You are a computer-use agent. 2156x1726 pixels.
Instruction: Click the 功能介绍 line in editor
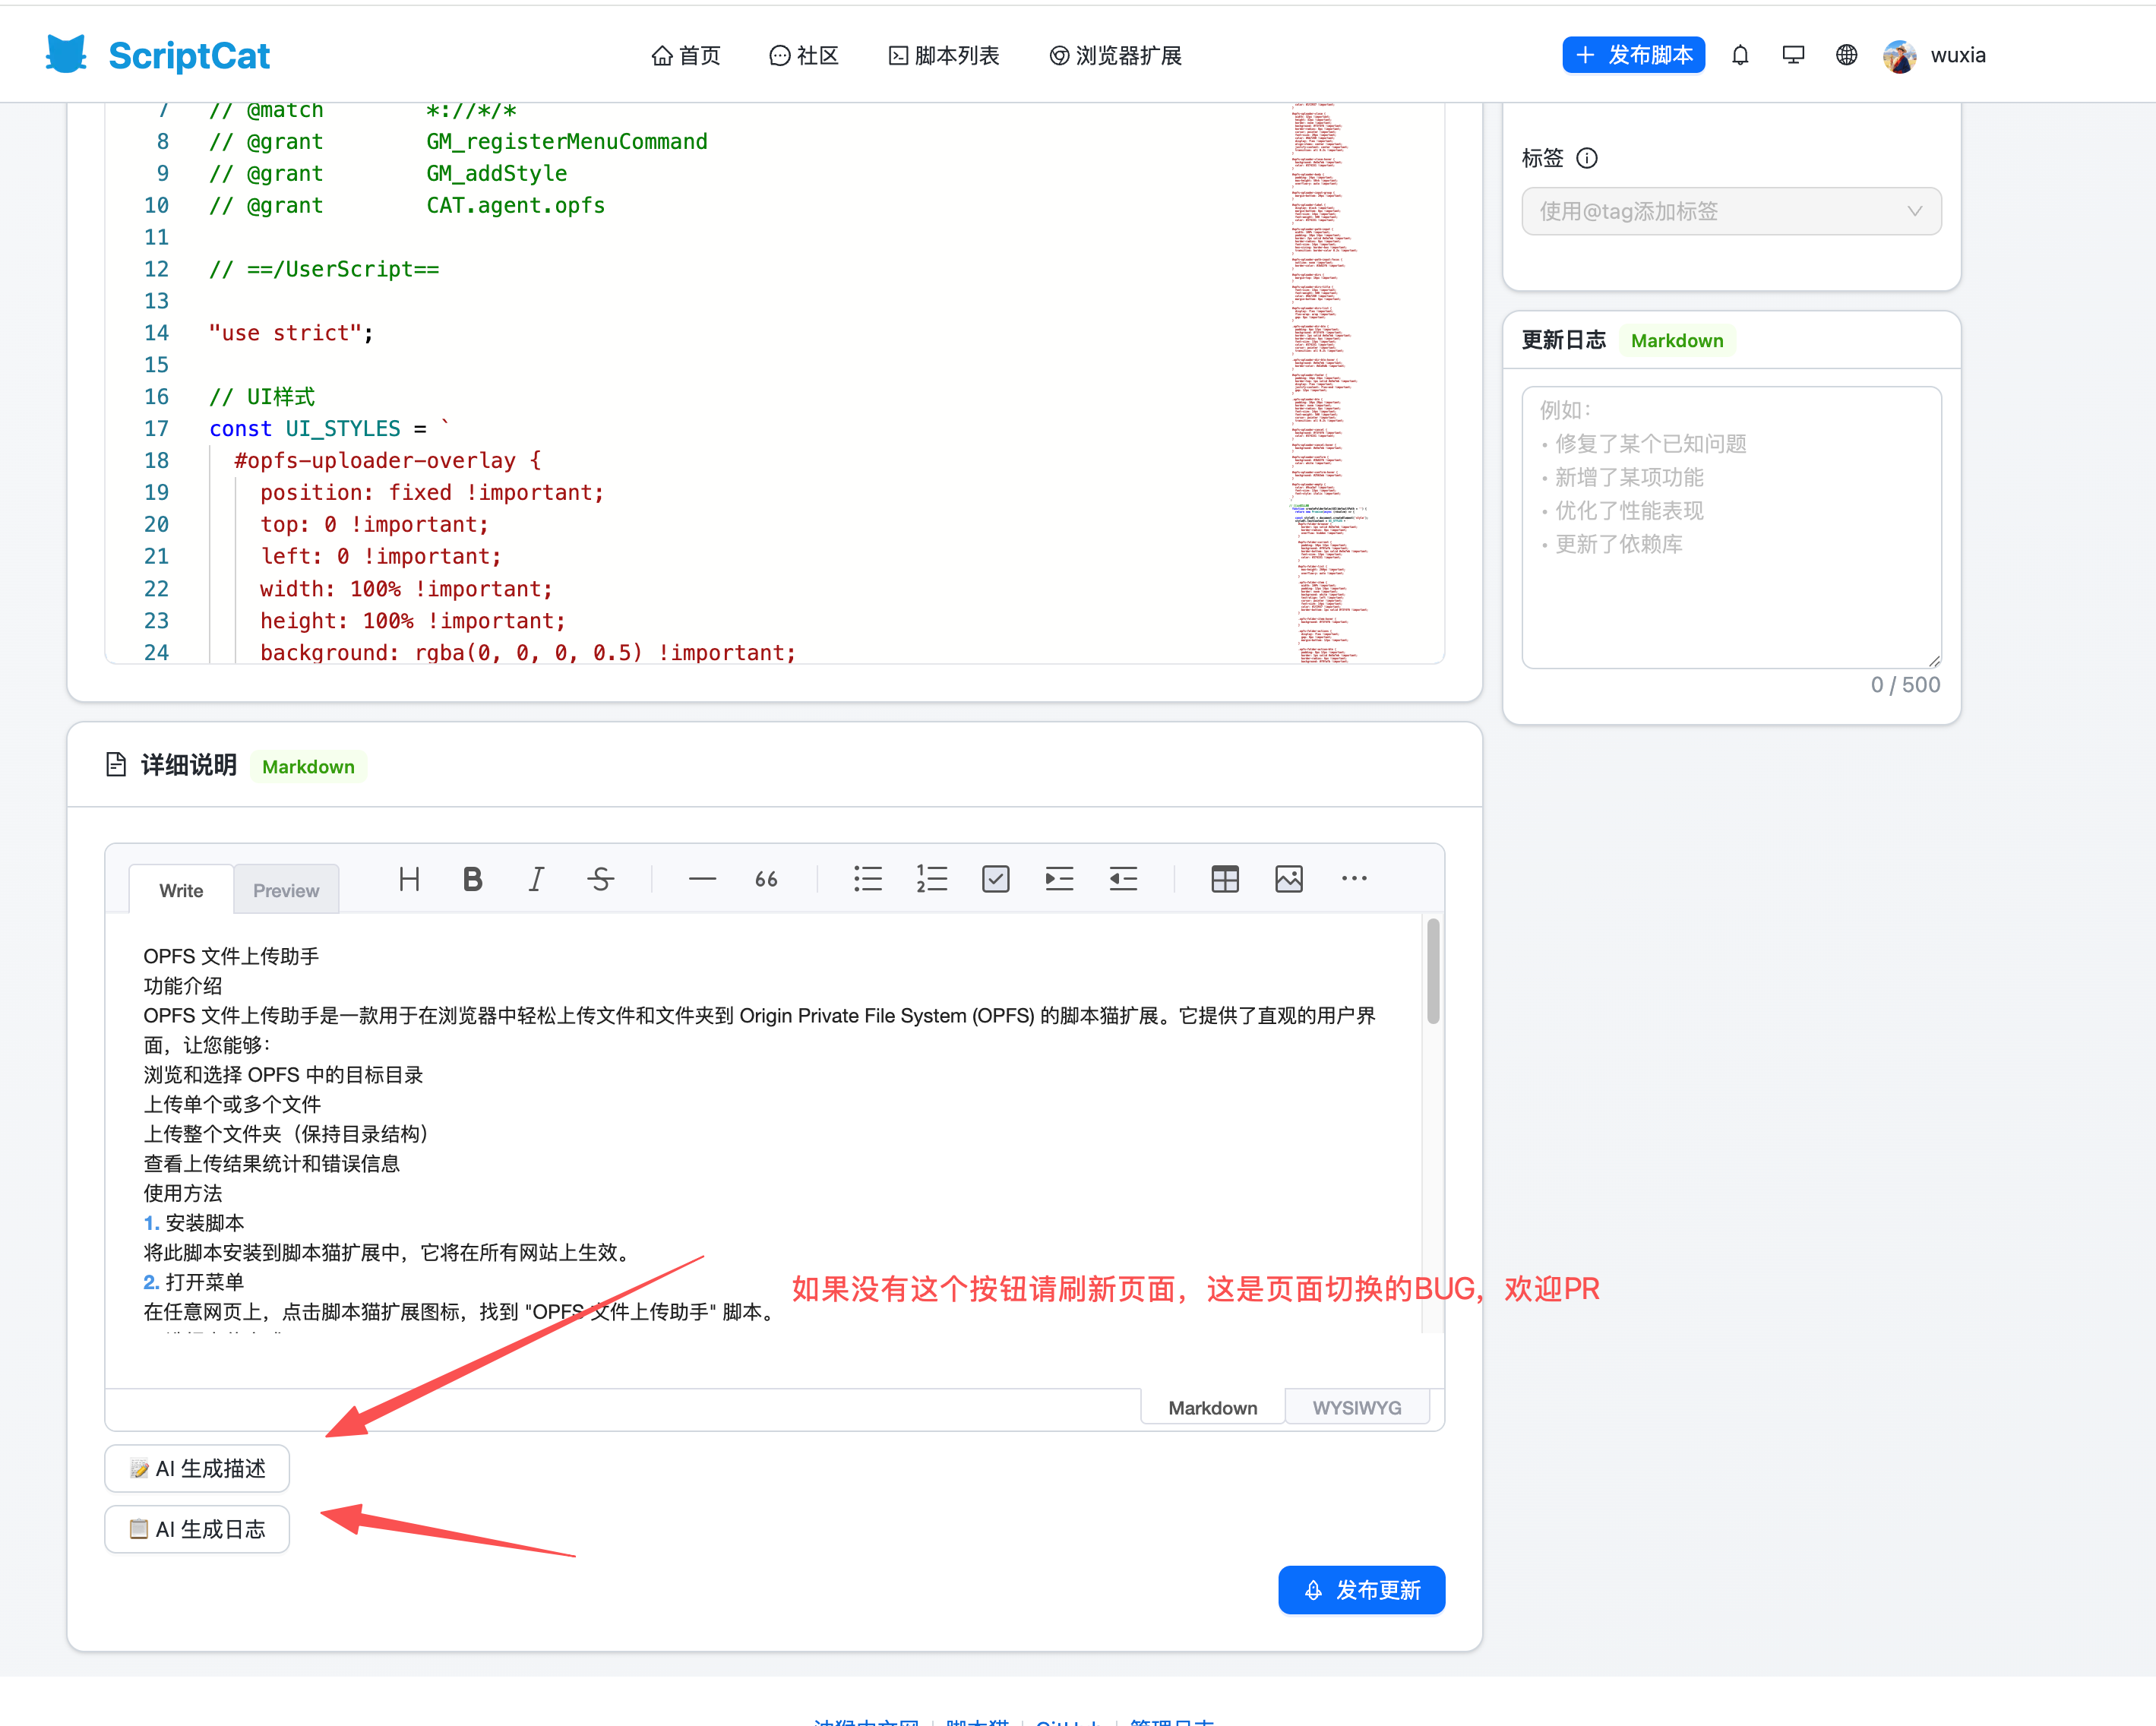183,986
